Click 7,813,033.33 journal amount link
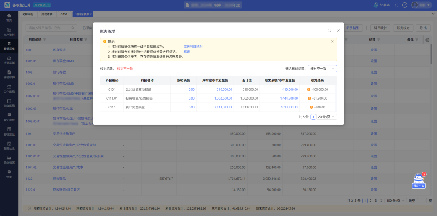Viewport: 437px width, 216px height. point(223,107)
